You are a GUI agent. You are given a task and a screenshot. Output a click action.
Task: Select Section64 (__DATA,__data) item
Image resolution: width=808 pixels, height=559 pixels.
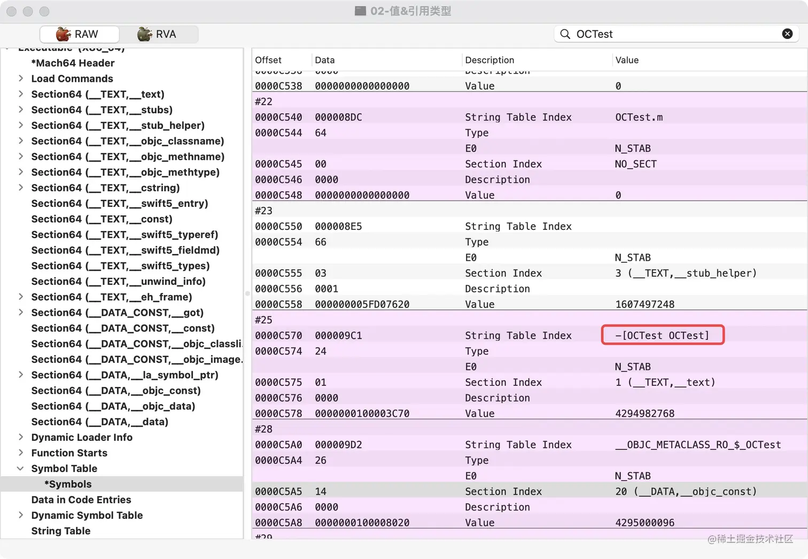[x=99, y=422]
